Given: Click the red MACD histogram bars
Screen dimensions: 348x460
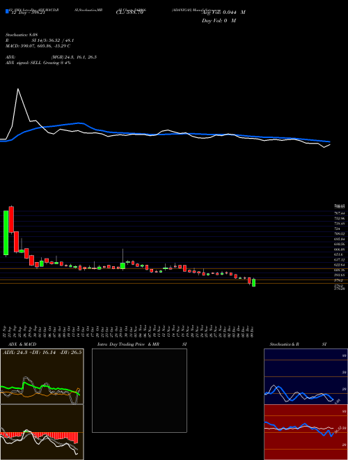Looking at the screenshot, I should pos(40,436).
